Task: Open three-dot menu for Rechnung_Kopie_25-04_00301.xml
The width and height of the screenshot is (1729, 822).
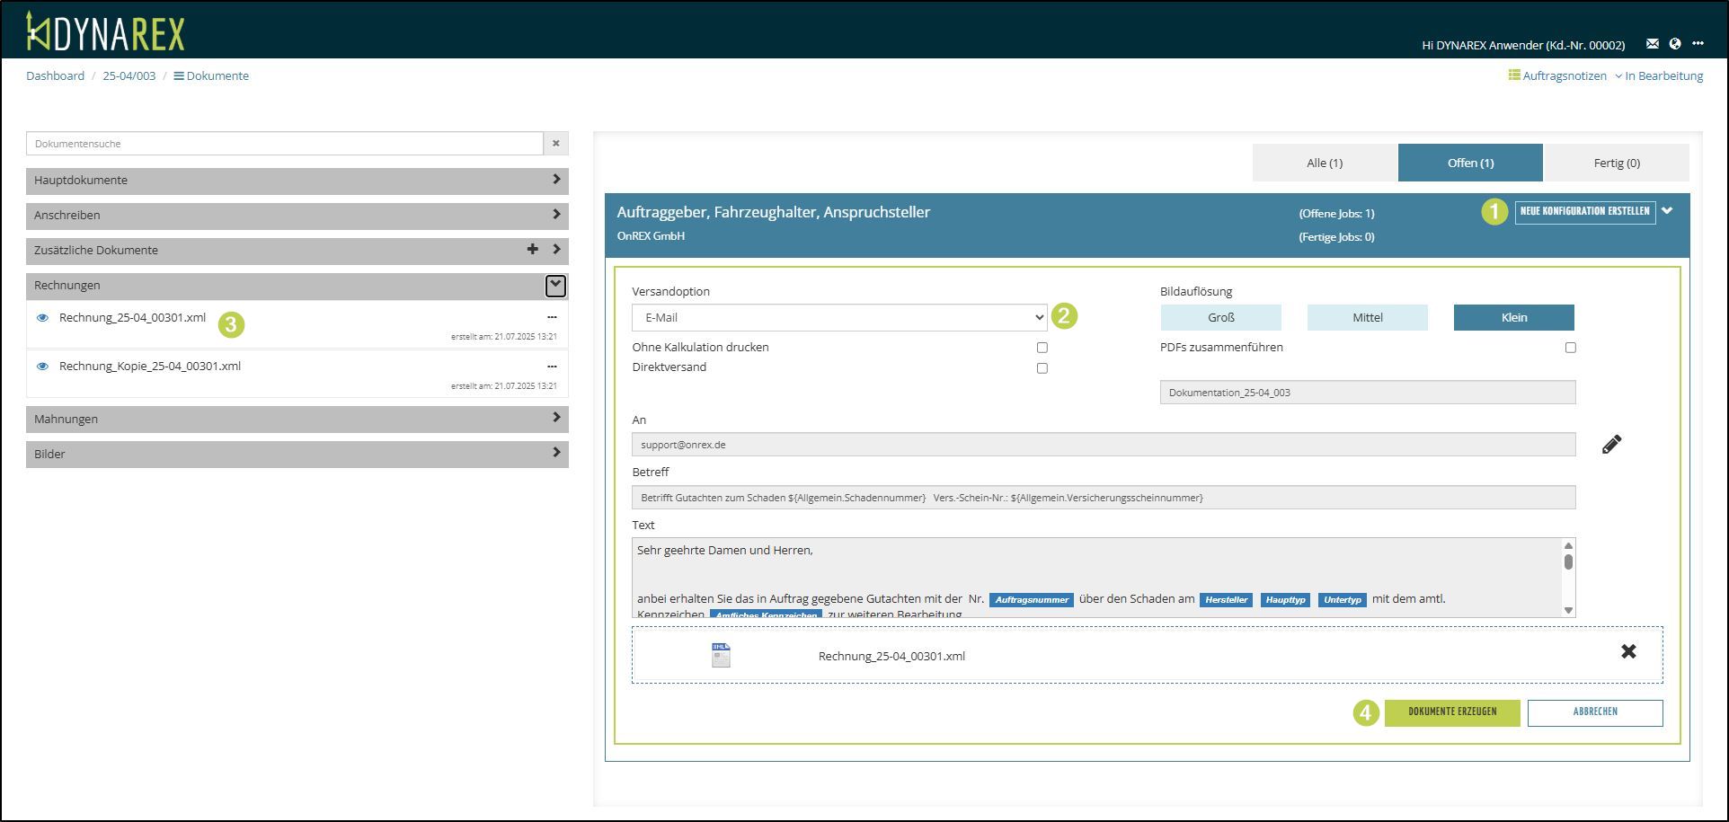Action: (552, 367)
